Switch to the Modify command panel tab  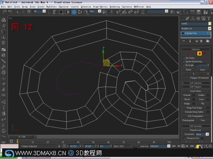tap(187, 18)
